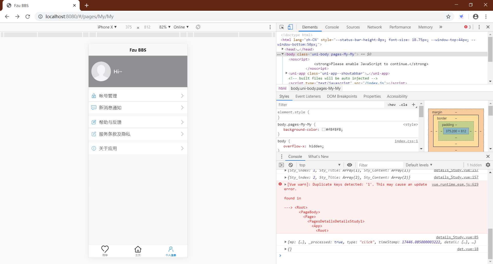Toggle live expression eye icon
Screen dimensions: 493x264
point(349,165)
